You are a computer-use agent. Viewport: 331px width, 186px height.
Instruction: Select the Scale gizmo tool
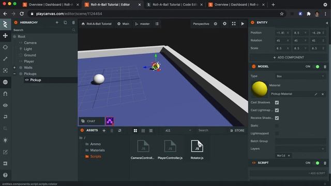pos(5,59)
